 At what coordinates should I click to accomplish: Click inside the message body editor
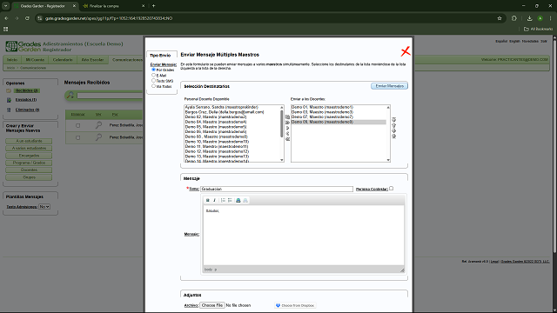(304, 236)
